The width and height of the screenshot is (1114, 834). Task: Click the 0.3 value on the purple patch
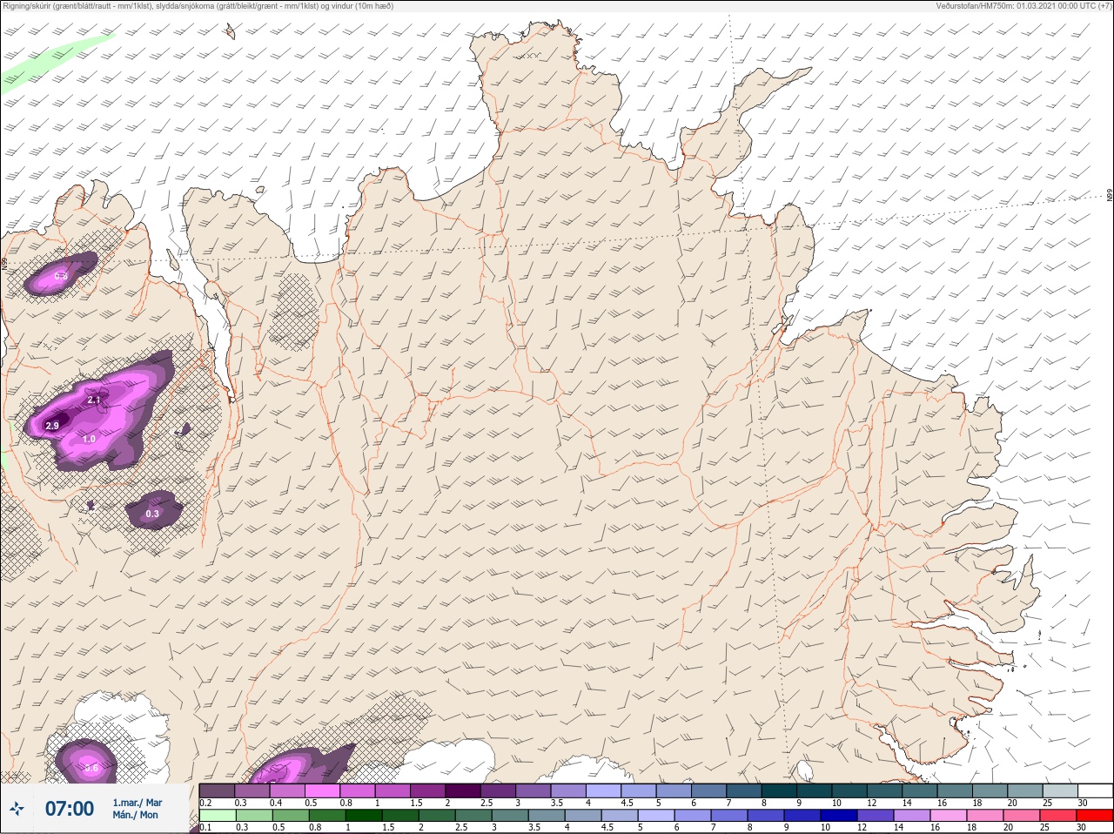click(x=152, y=514)
